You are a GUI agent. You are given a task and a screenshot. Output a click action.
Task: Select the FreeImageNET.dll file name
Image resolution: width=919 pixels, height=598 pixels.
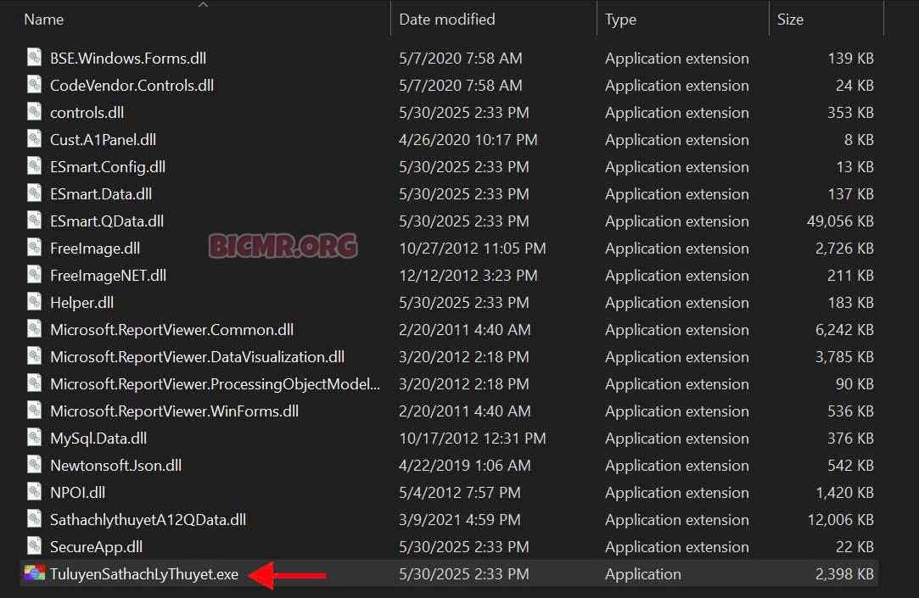click(108, 276)
